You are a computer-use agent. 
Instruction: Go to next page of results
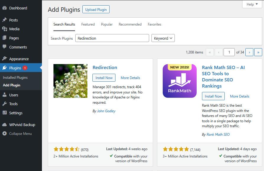(249, 52)
